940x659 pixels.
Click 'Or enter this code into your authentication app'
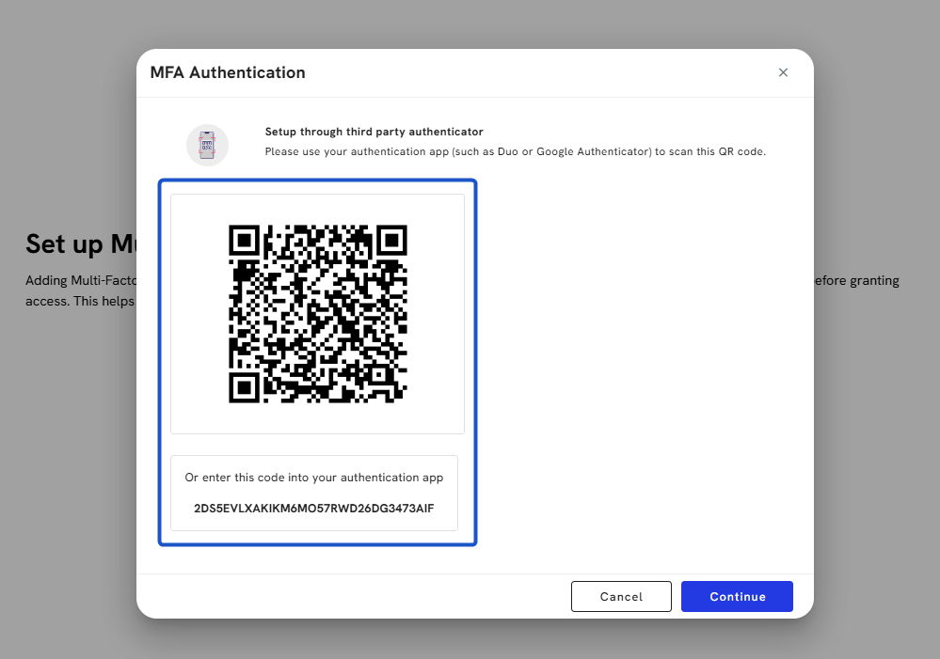point(313,478)
